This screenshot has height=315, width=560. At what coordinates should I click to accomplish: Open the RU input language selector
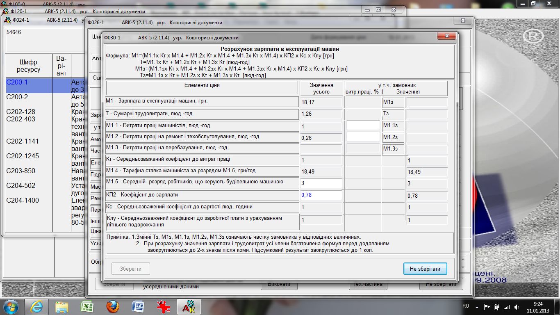pos(466,306)
